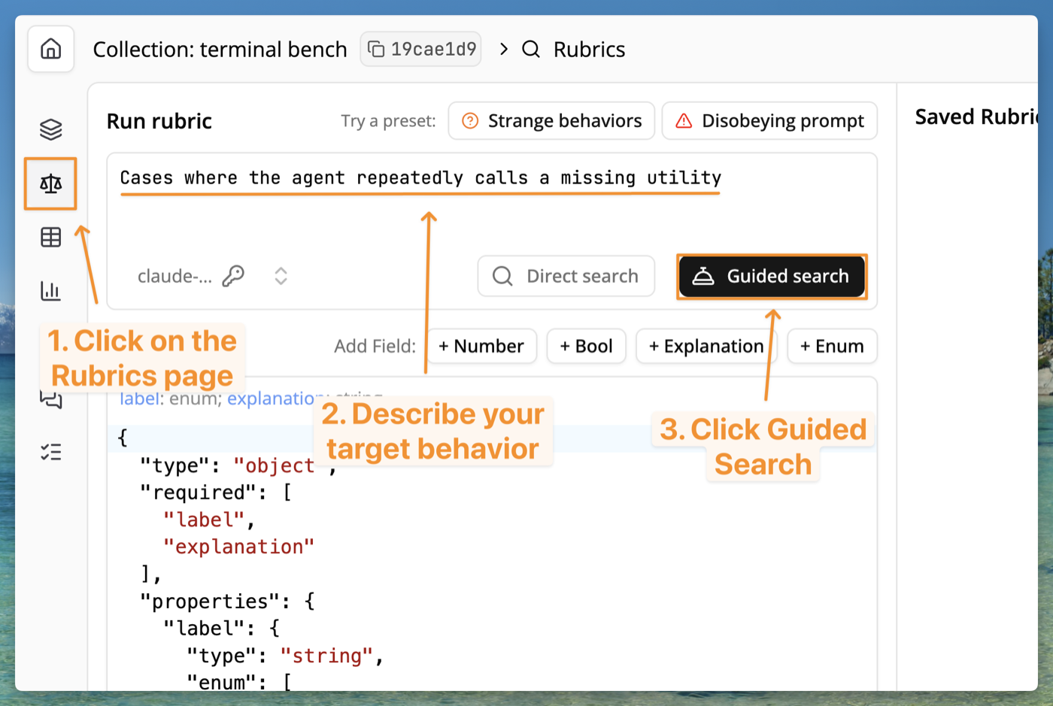Image resolution: width=1053 pixels, height=706 pixels.
Task: Run a Guided search
Action: 772,276
